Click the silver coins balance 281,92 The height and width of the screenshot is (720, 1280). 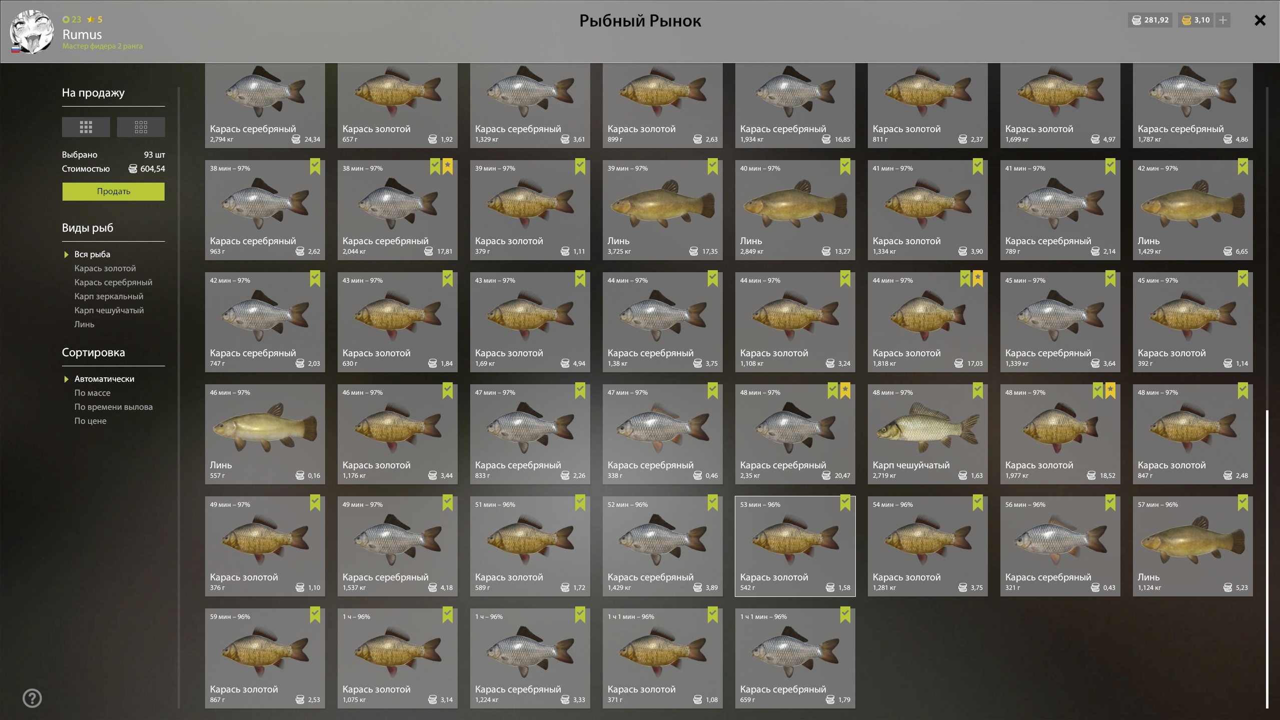pyautogui.click(x=1149, y=20)
